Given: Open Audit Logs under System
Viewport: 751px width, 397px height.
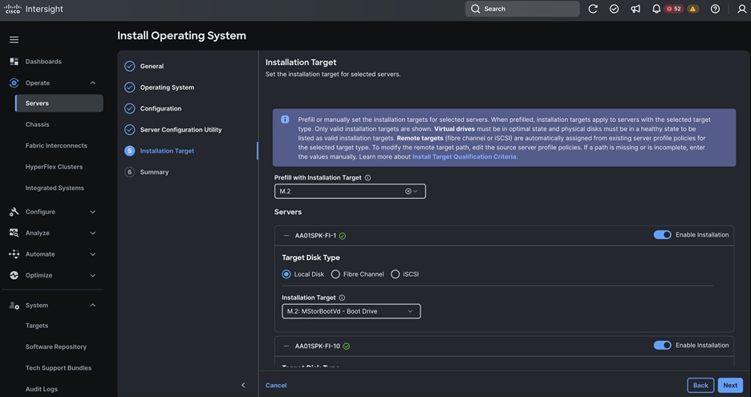Looking at the screenshot, I should (x=41, y=389).
